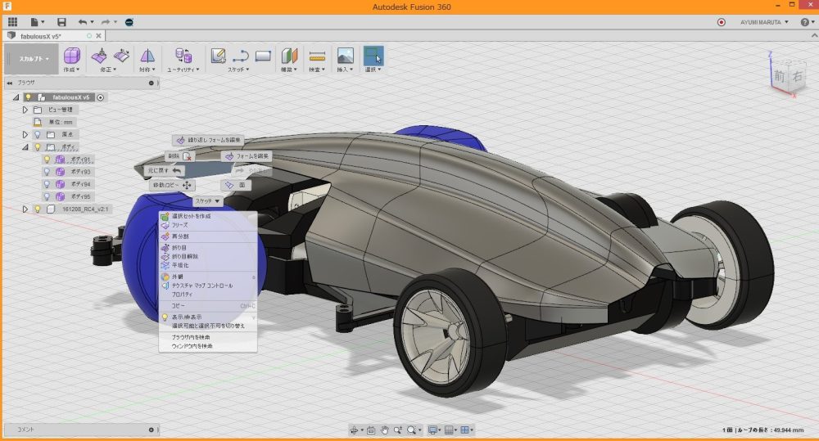The image size is (819, 441).
Task: Toggle visibility bulb for ボディ94
Action: tap(48, 184)
